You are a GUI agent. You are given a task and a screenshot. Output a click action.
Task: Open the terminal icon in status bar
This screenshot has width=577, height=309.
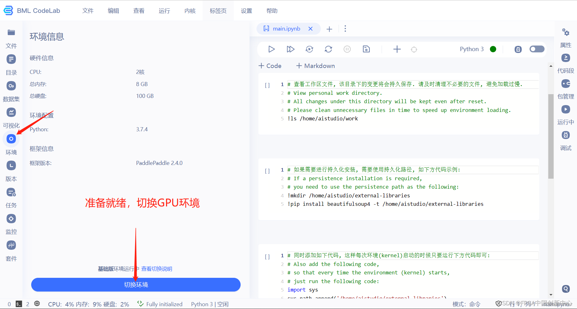19,304
